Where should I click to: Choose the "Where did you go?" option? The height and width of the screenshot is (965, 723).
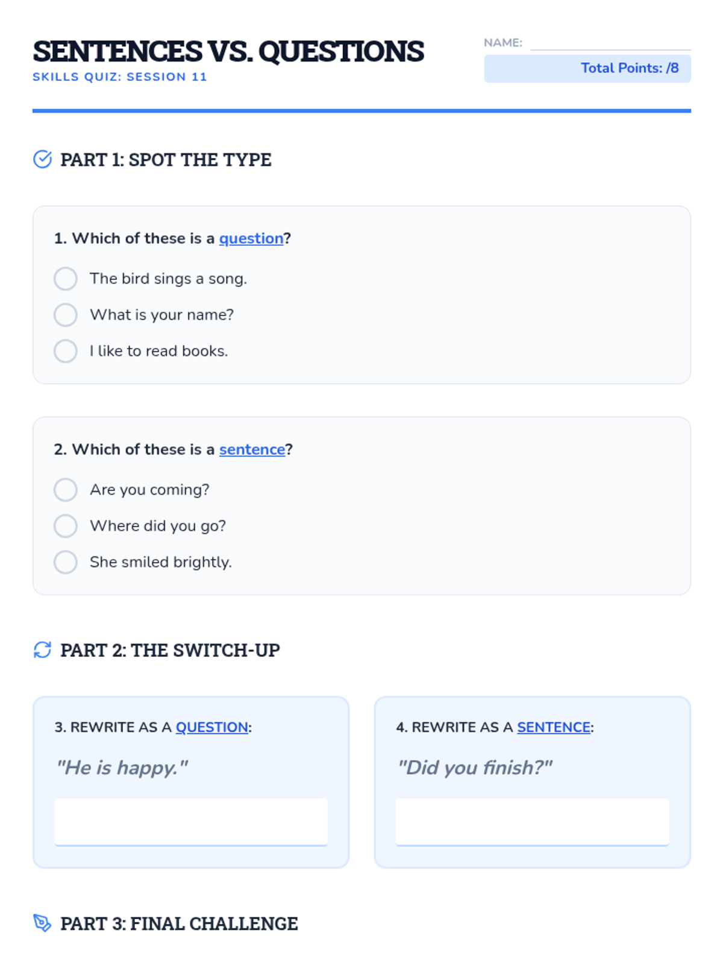click(66, 526)
